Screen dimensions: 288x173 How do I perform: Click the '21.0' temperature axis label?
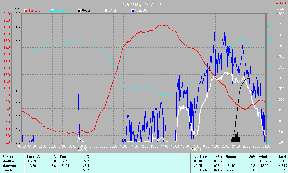[7, 13]
